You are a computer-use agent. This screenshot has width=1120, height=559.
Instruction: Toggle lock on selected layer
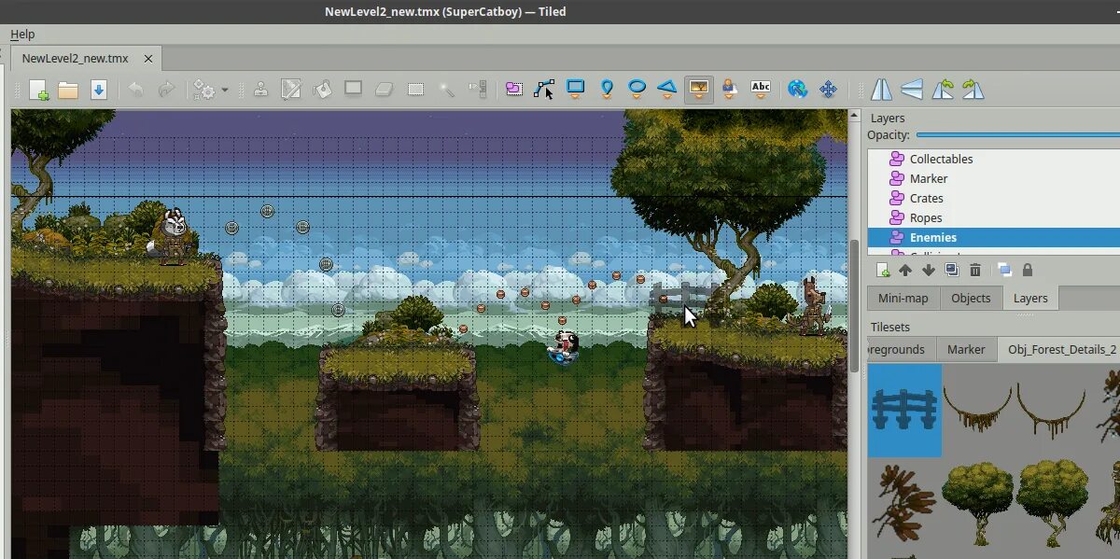(x=1028, y=270)
